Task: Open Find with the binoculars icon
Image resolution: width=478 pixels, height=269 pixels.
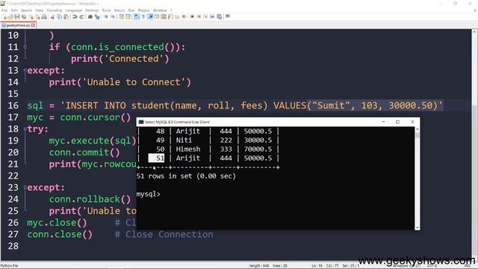Action: [x=90, y=16]
